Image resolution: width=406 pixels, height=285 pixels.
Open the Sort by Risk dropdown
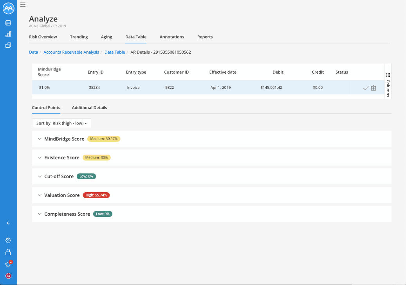click(61, 123)
